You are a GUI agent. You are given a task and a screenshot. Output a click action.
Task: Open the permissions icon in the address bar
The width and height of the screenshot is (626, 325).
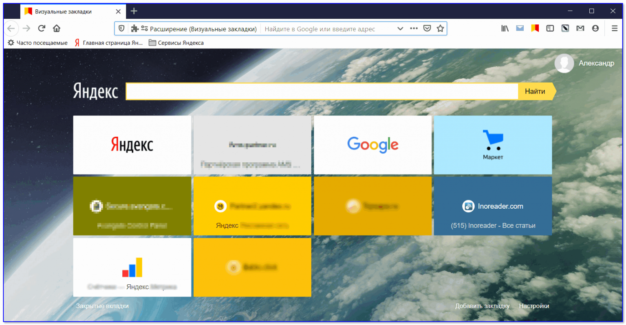[x=144, y=28]
